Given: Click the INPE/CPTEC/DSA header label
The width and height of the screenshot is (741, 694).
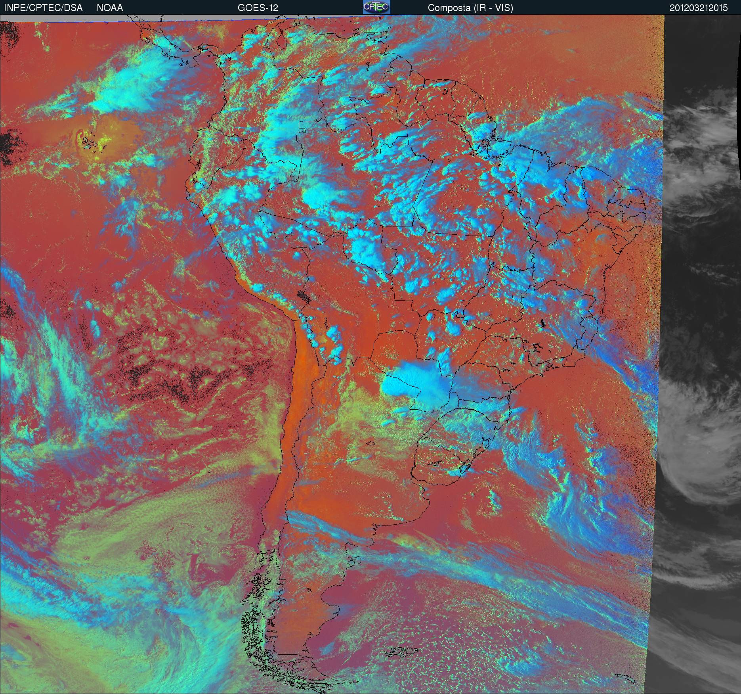Looking at the screenshot, I should [43, 8].
